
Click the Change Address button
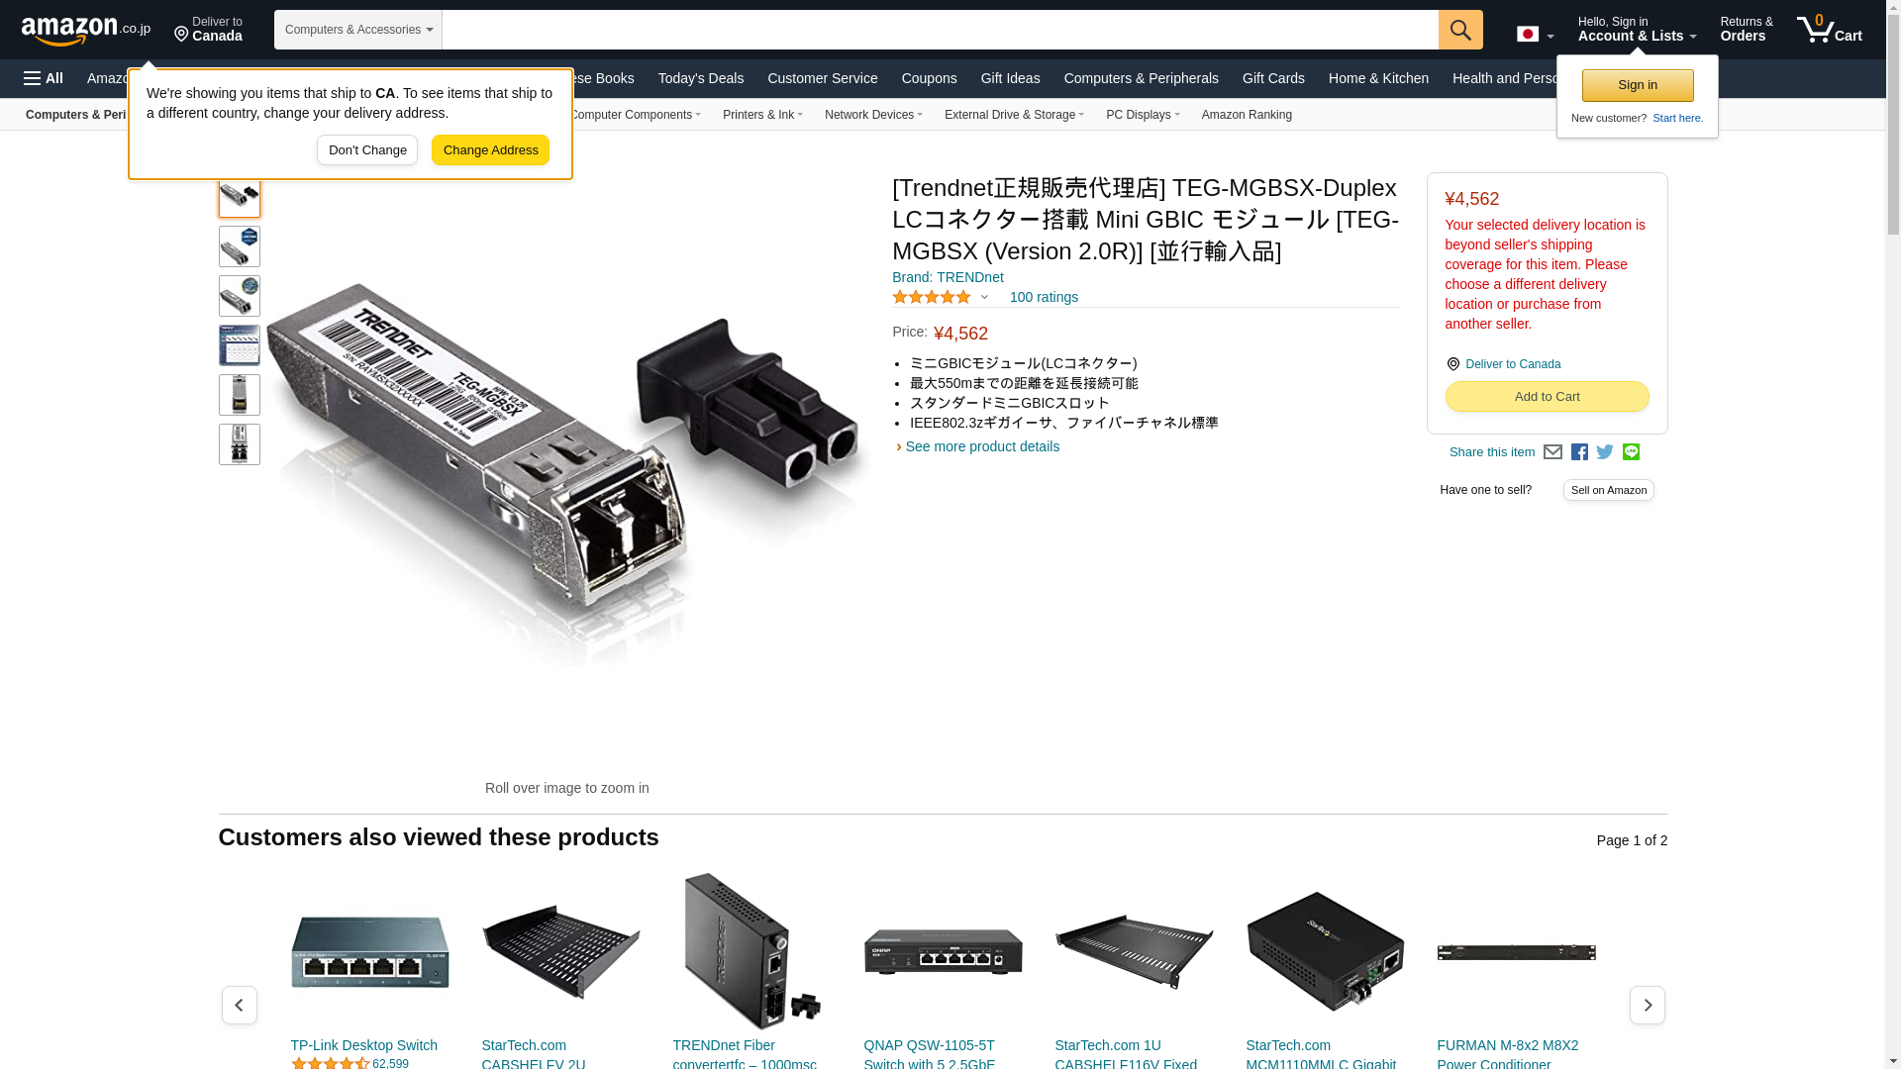pos(490,150)
